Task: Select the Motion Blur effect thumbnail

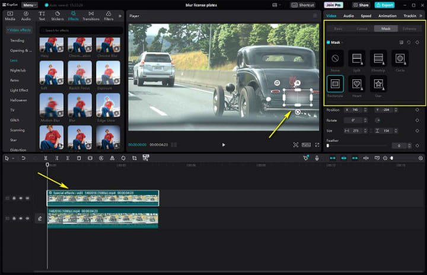Action: pyautogui.click(x=51, y=105)
